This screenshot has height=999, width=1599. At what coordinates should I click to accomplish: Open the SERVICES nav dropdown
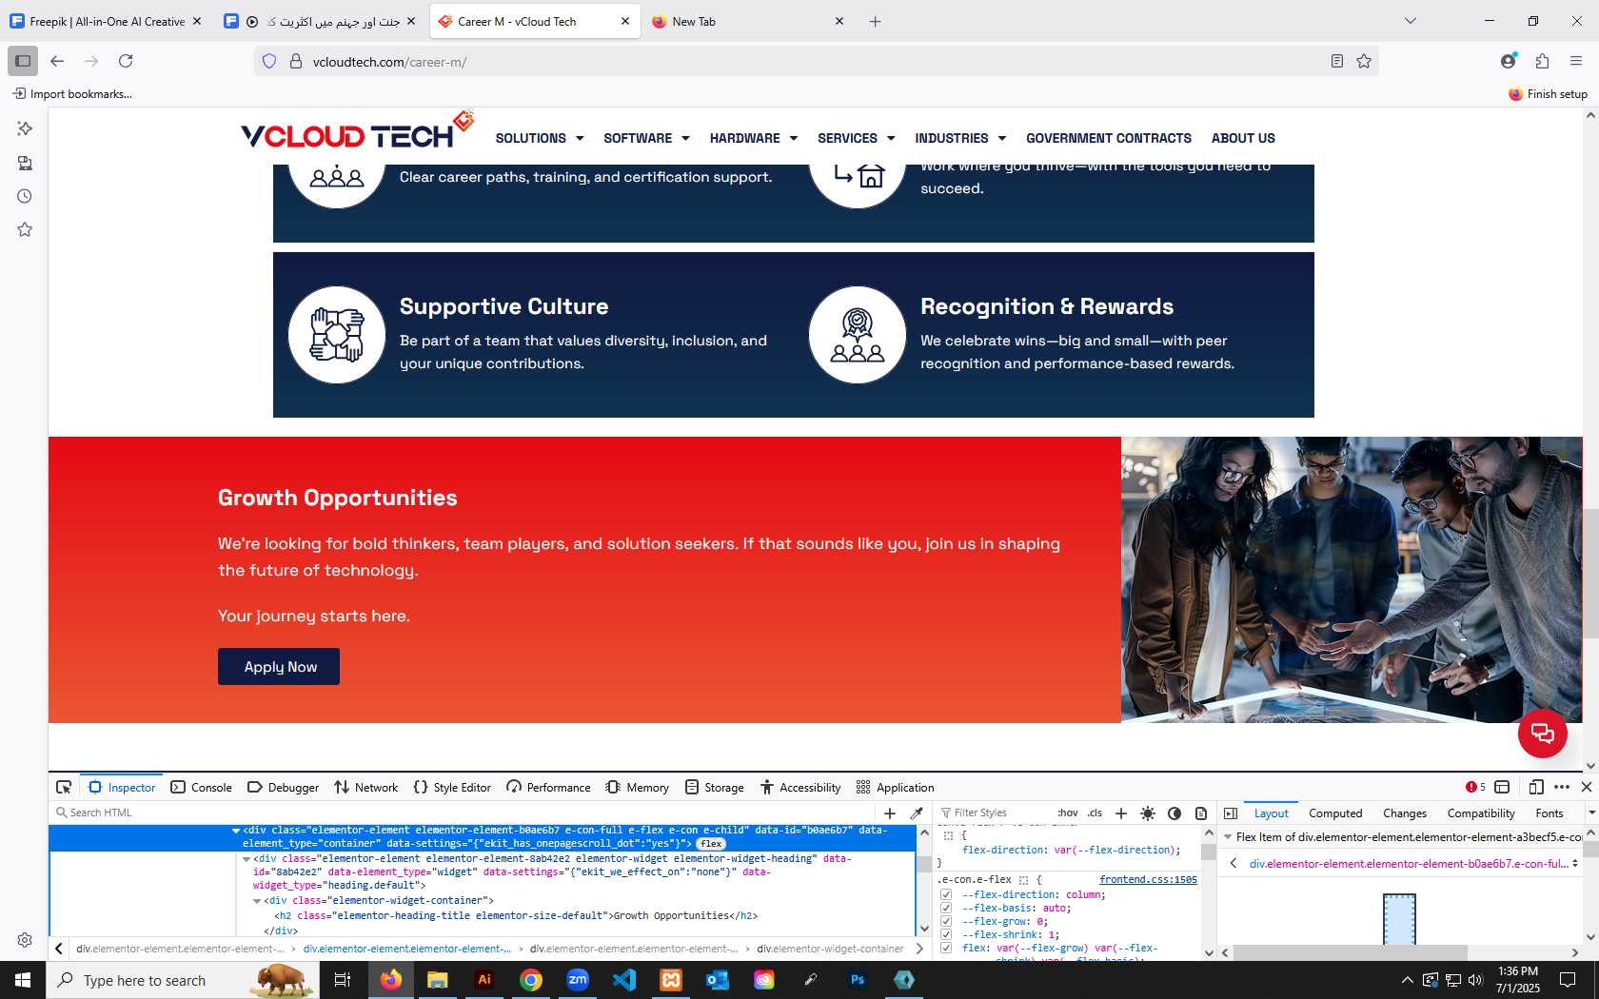click(857, 138)
